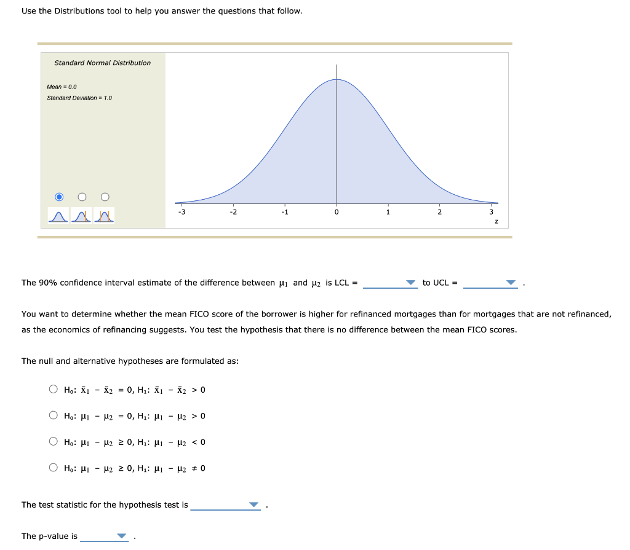Click the z axis label on the graph
Viewport: 630px width, 550px height.
(496, 220)
